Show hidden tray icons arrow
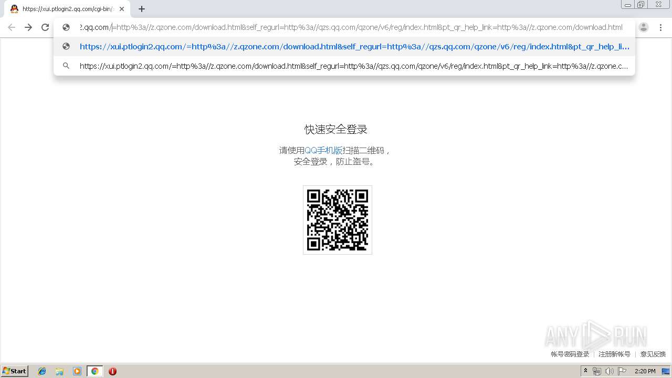 586,371
